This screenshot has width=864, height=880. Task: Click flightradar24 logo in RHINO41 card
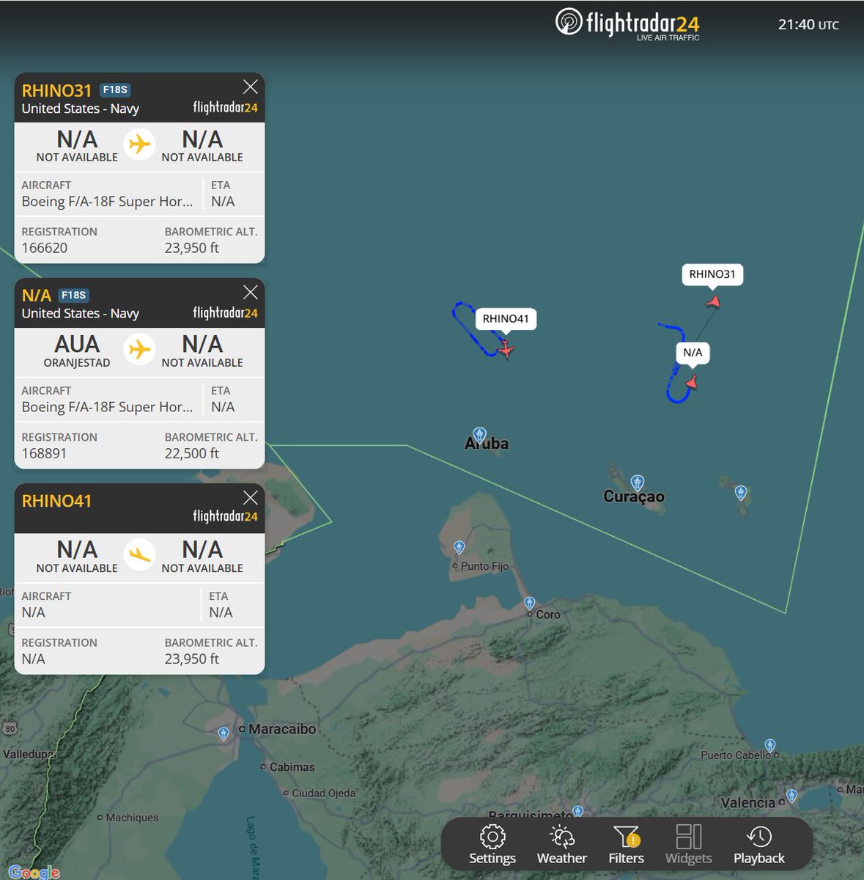pyautogui.click(x=225, y=516)
